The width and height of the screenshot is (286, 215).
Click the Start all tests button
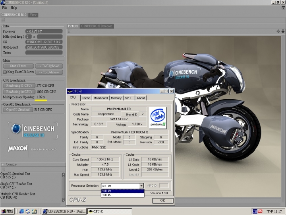pos(18,66)
